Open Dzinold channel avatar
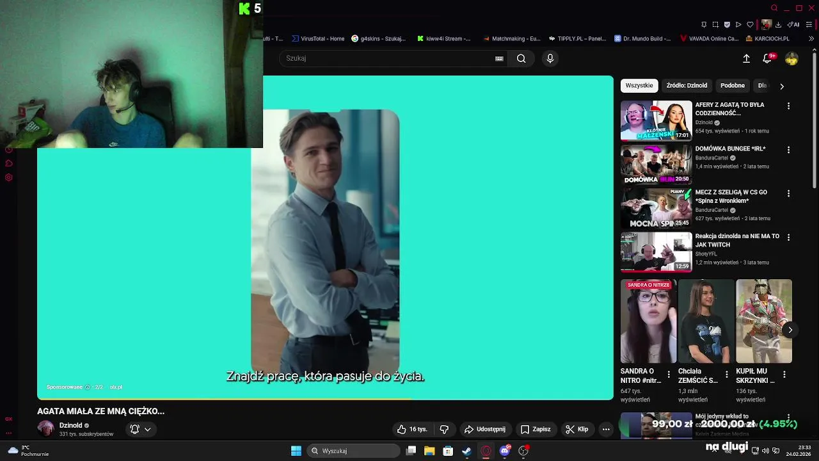Image resolution: width=819 pixels, height=461 pixels. [x=45, y=429]
